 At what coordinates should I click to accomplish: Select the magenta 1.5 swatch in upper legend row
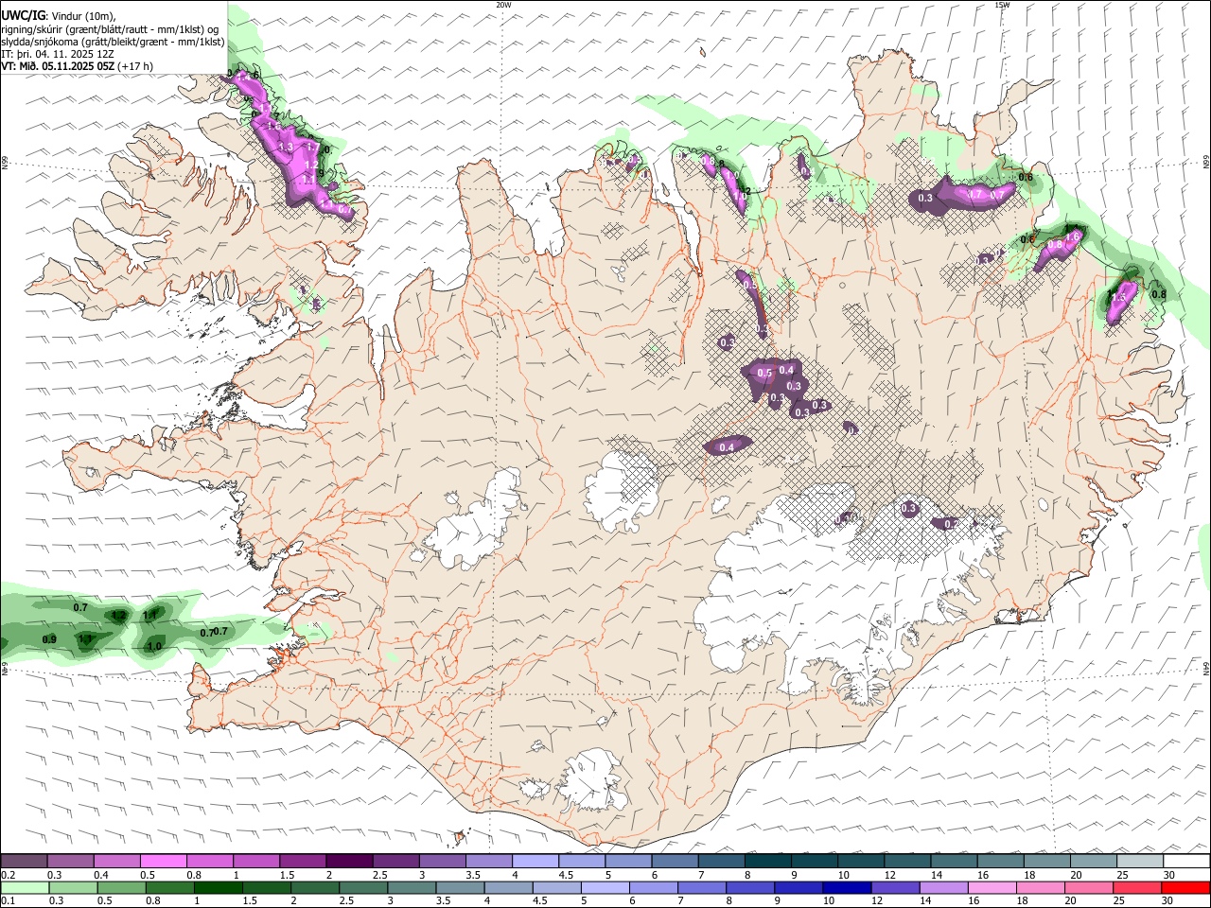click(302, 862)
